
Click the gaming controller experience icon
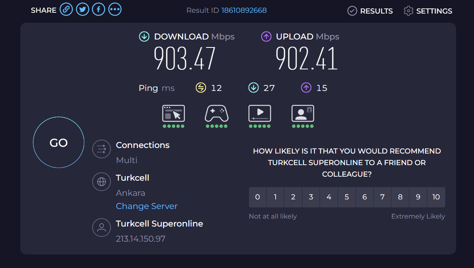[216, 113]
